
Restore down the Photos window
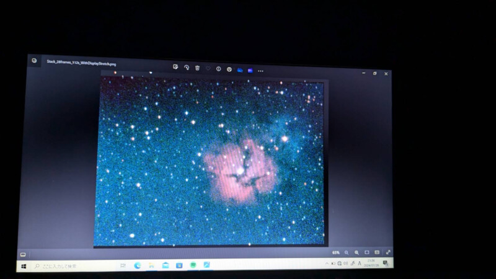[375, 73]
